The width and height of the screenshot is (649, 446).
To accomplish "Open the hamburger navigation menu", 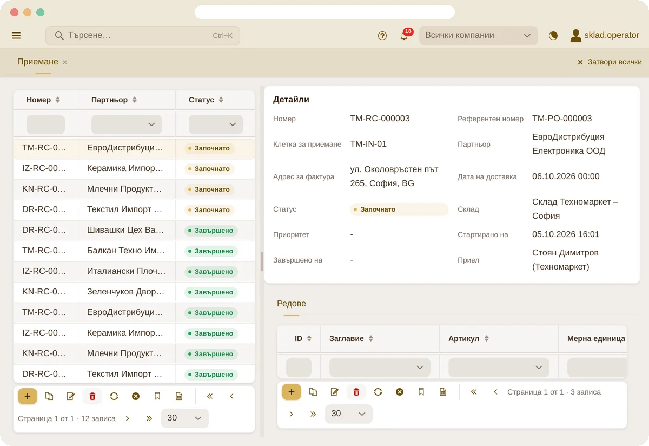I will coord(16,36).
